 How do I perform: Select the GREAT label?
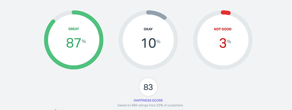click(x=74, y=29)
